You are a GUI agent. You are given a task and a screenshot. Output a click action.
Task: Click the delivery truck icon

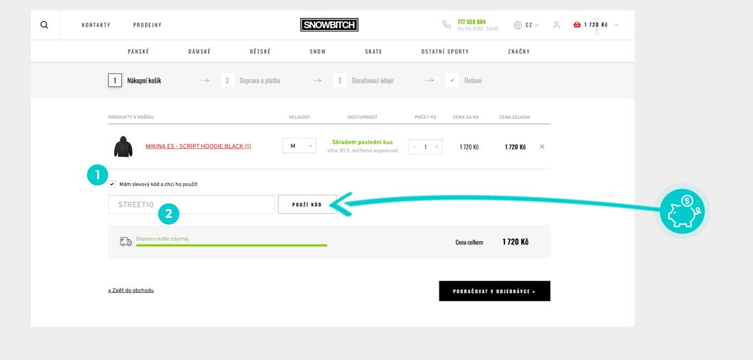125,242
